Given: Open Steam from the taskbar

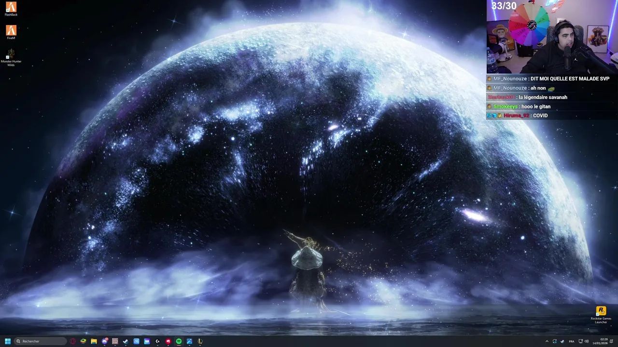Looking at the screenshot, I should pos(126,341).
